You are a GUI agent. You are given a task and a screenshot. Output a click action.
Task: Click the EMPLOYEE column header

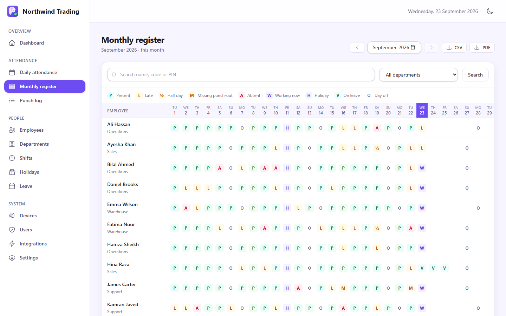point(118,111)
